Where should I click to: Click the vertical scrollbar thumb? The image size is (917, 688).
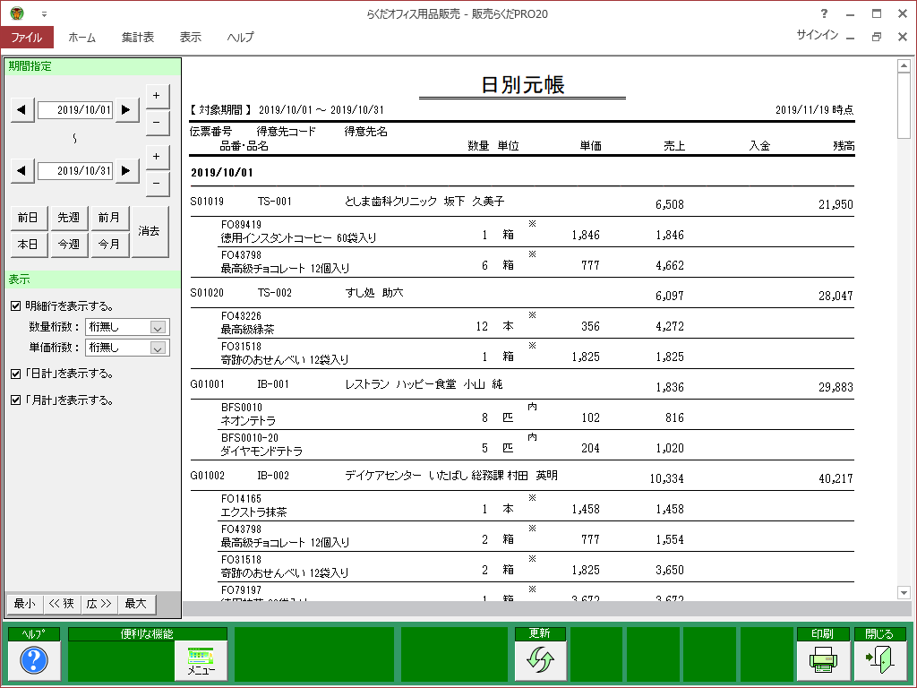[904, 106]
